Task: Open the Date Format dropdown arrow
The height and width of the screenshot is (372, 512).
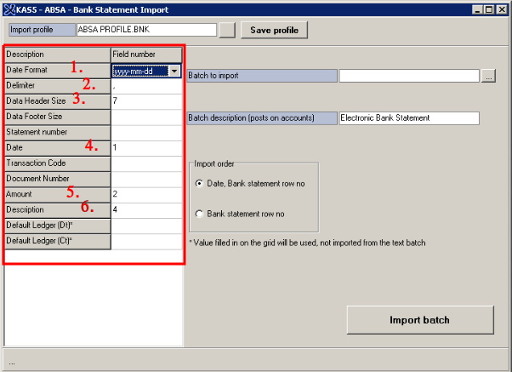Action: tap(174, 71)
